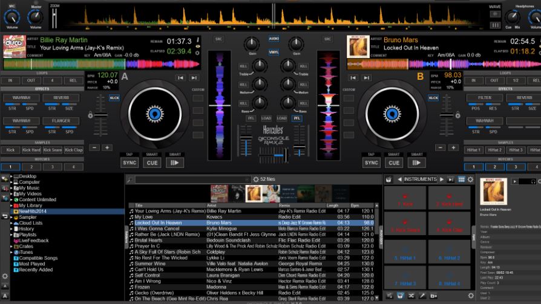Expand Computer tree arrow
This screenshot has width=541, height=304.
pyautogui.click(x=11, y=182)
